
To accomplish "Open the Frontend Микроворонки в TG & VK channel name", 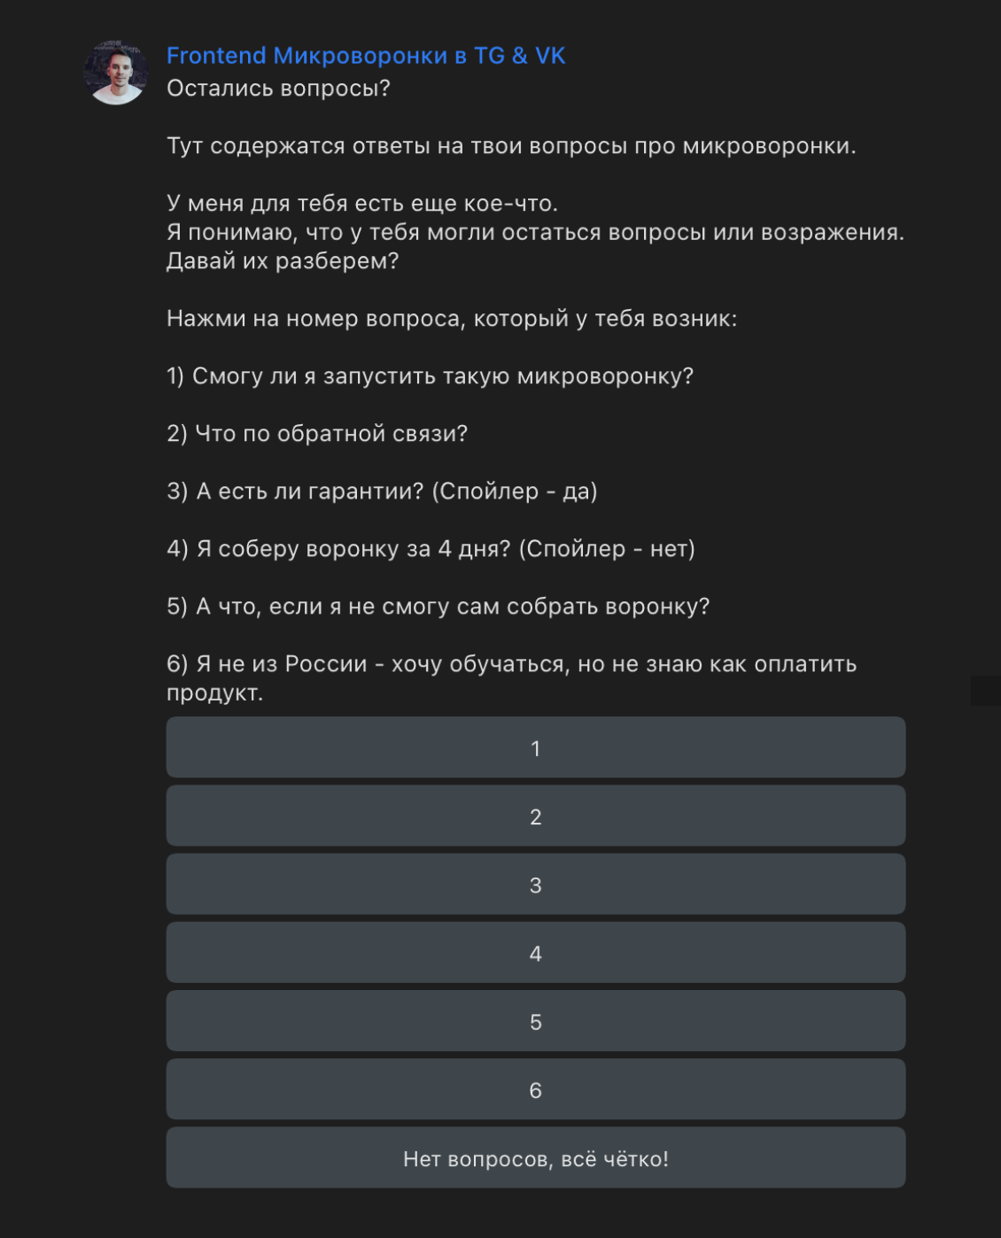I will 366,56.
